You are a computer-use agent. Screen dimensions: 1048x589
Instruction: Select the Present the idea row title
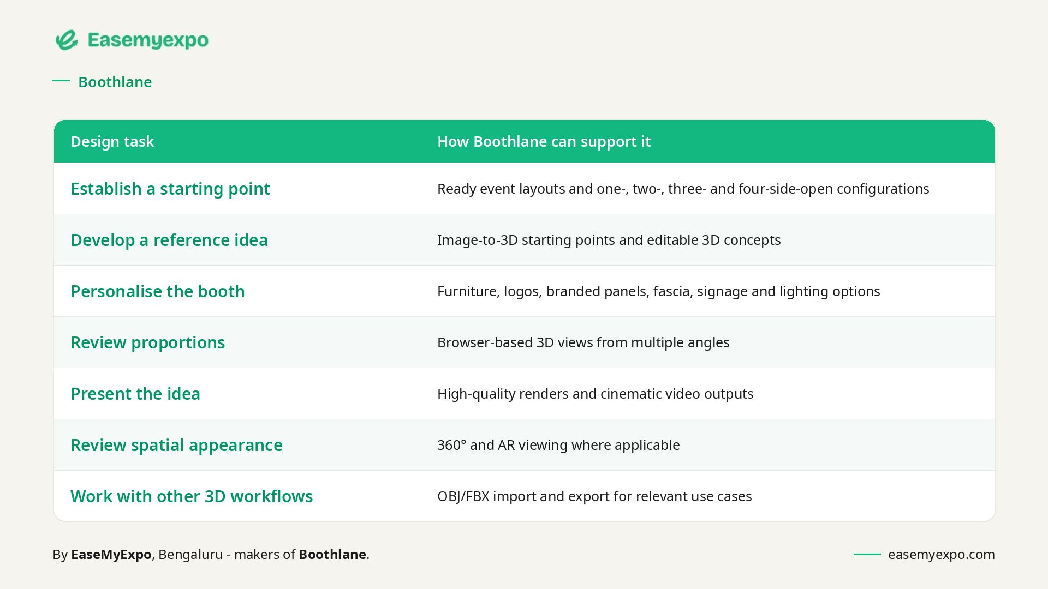135,394
